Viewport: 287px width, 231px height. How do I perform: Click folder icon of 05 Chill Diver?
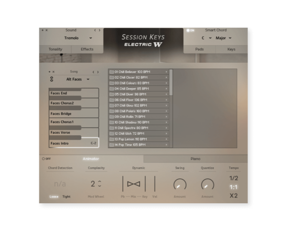coord(111,94)
